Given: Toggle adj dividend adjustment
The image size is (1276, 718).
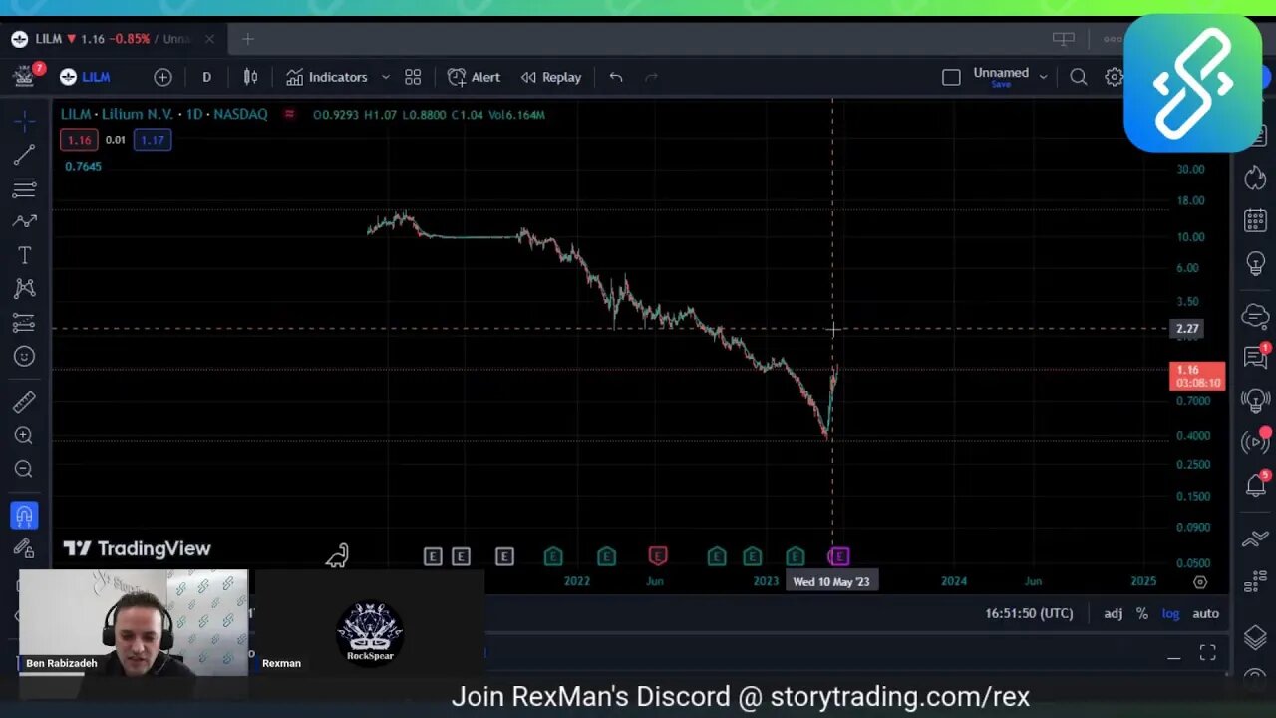Looking at the screenshot, I should tap(1113, 613).
